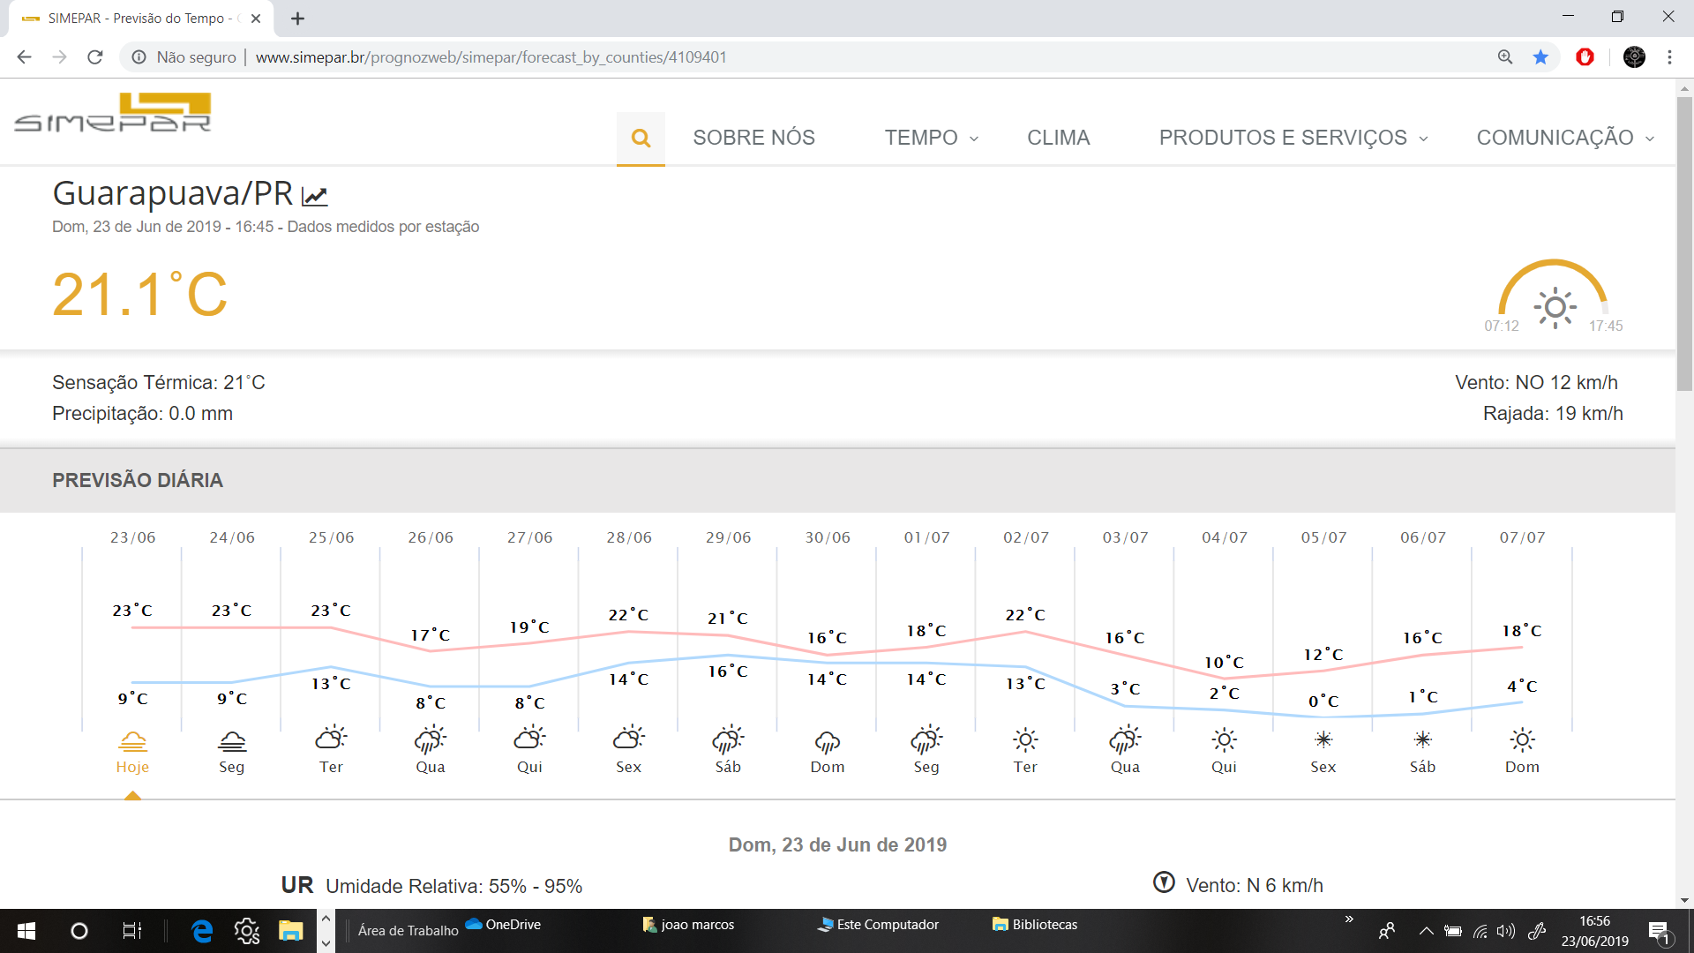Screen dimensions: 1694x953
Task: Open Wi-Fi network tray icon
Action: tap(1480, 931)
